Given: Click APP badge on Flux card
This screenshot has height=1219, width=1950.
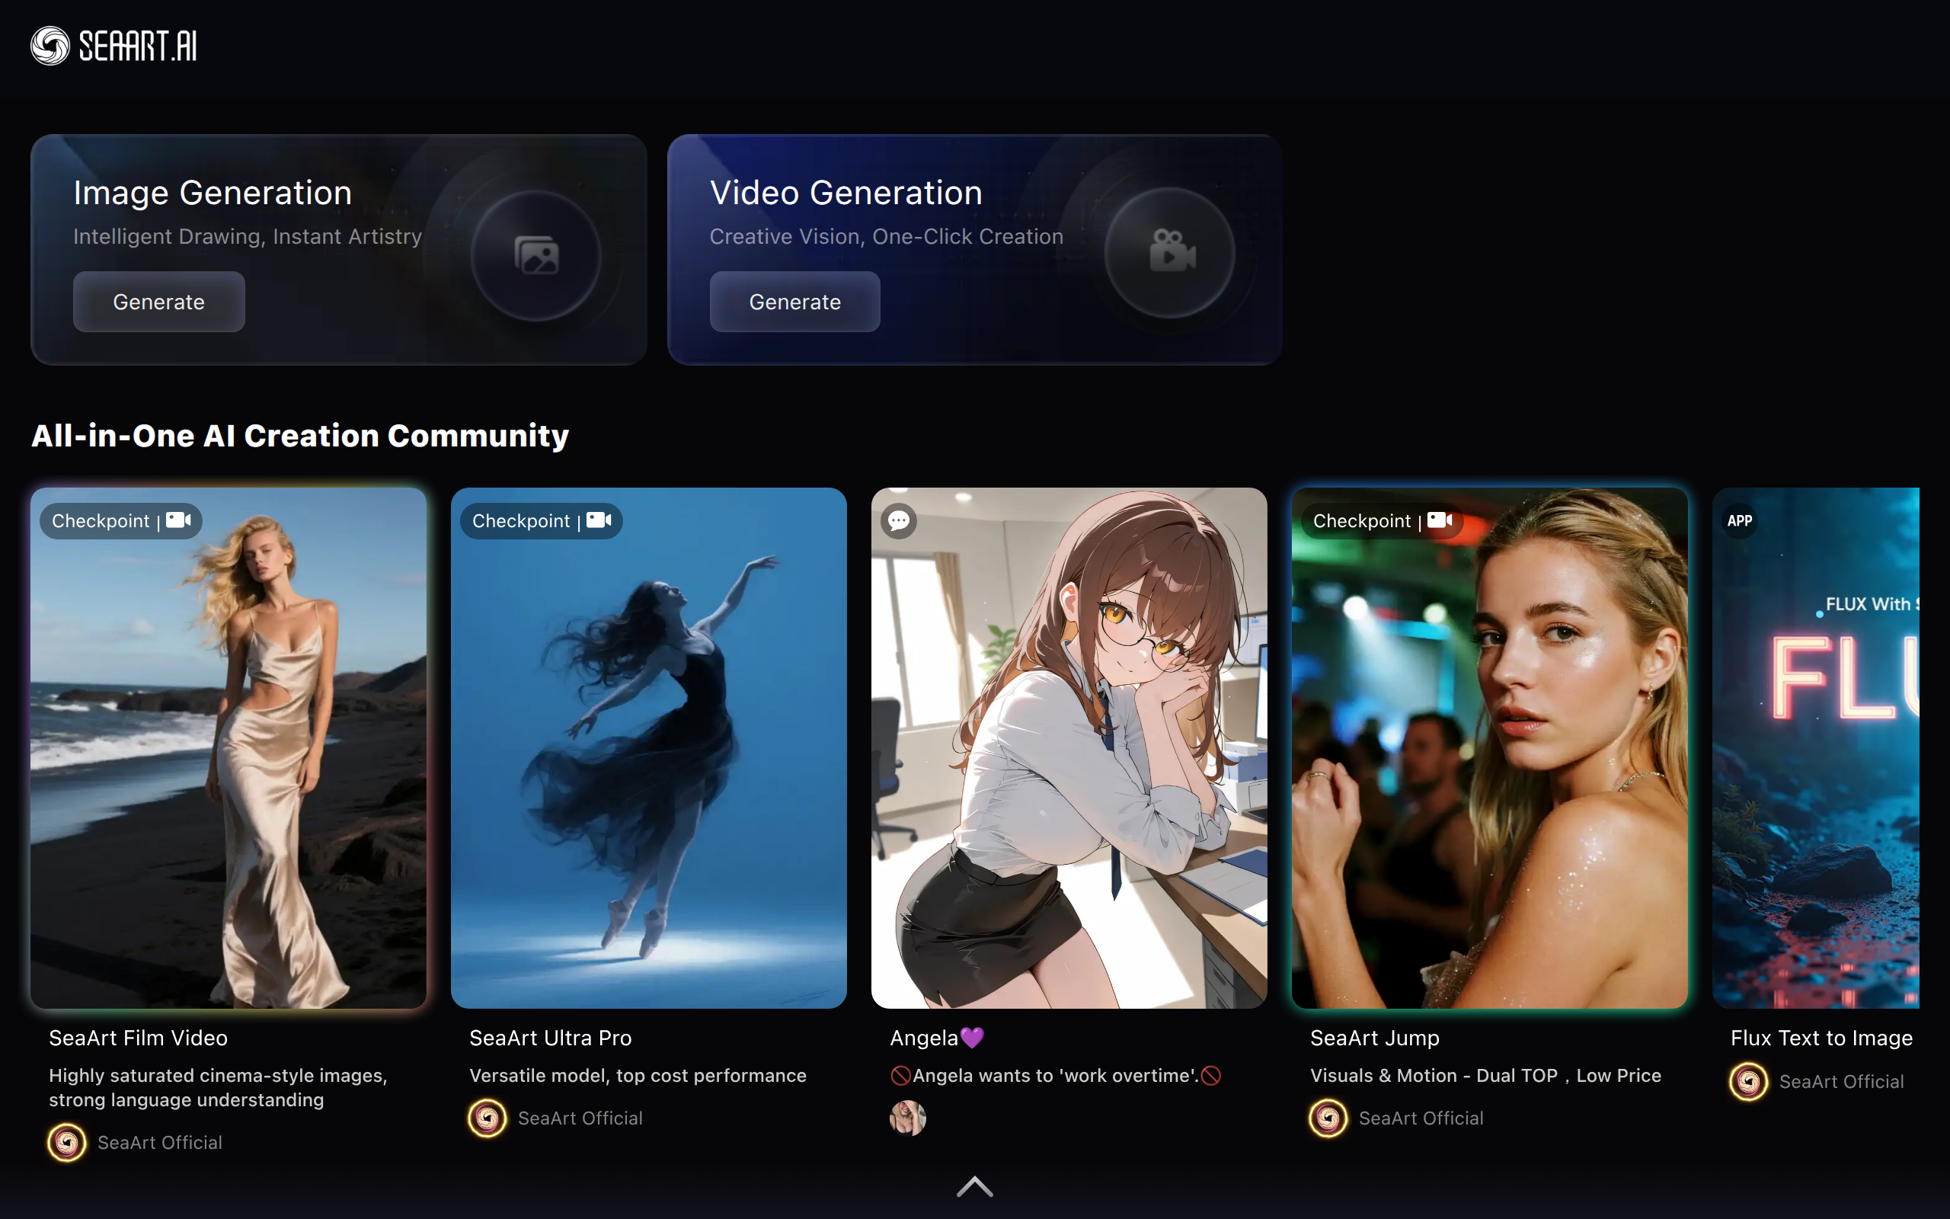Looking at the screenshot, I should point(1740,521).
